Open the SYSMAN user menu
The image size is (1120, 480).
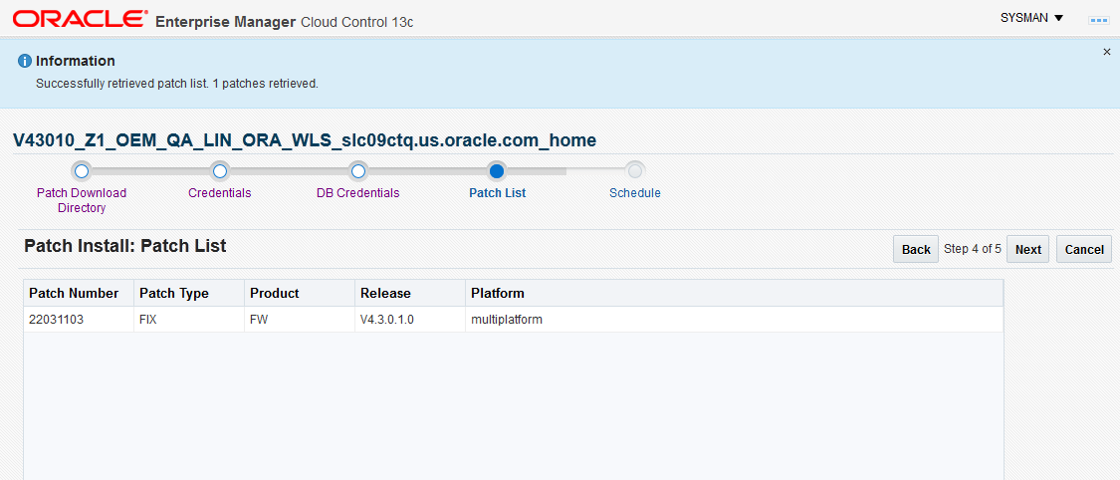(1032, 18)
